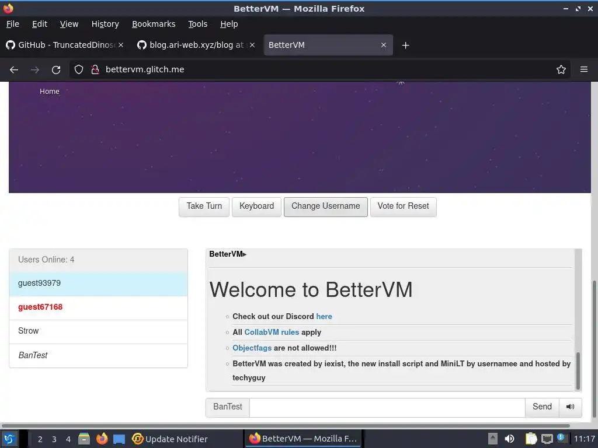Viewport: 598px width, 448px height.
Task: Open the tracking protection shield icon
Action: pyautogui.click(x=79, y=70)
